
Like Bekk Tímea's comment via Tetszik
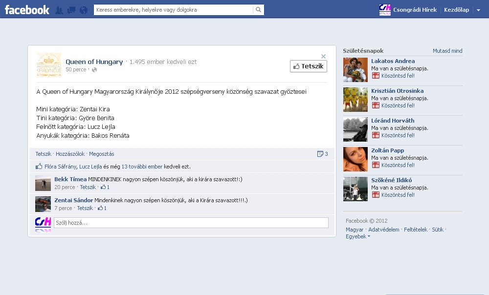click(x=88, y=187)
